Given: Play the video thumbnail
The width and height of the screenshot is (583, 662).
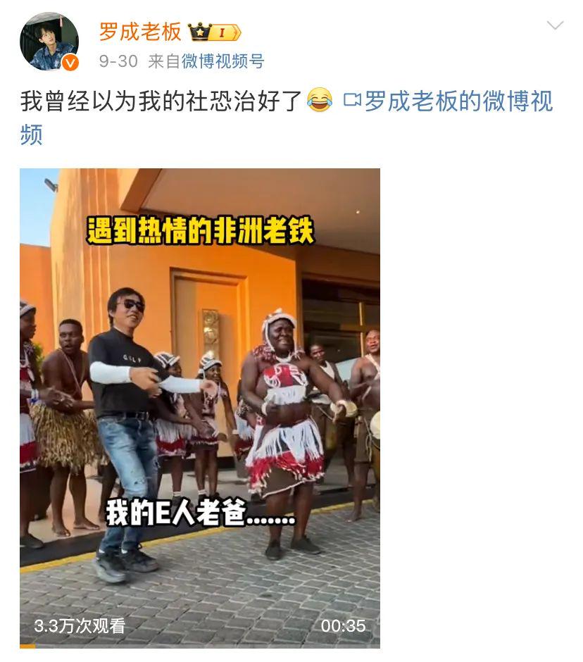Looking at the screenshot, I should (200, 408).
